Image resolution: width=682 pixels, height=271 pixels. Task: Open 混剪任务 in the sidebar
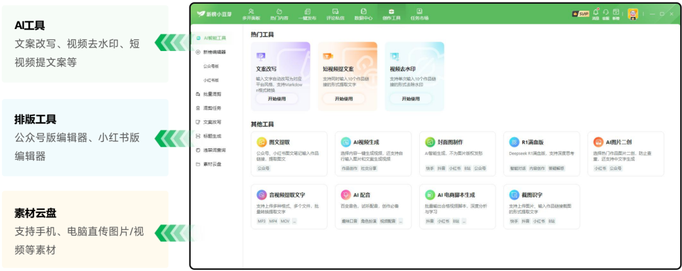point(209,108)
